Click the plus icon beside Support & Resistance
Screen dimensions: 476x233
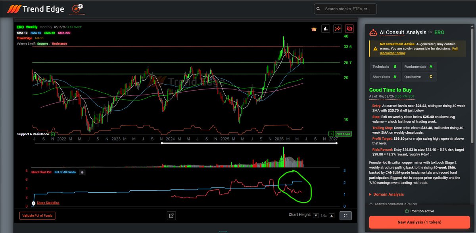[x=53, y=134]
